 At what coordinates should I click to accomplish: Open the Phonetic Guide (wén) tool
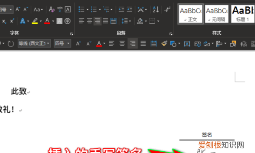point(59,9)
